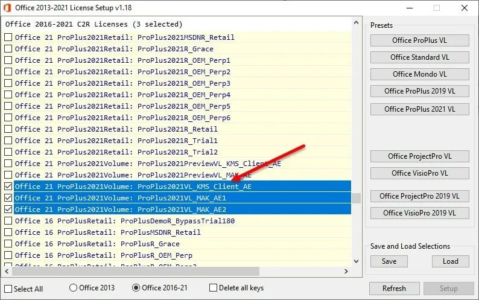Image resolution: width=479 pixels, height=300 pixels.
Task: Tick the ProPlus2021R_OEM_Perp1 checkbox
Action: coord(8,60)
